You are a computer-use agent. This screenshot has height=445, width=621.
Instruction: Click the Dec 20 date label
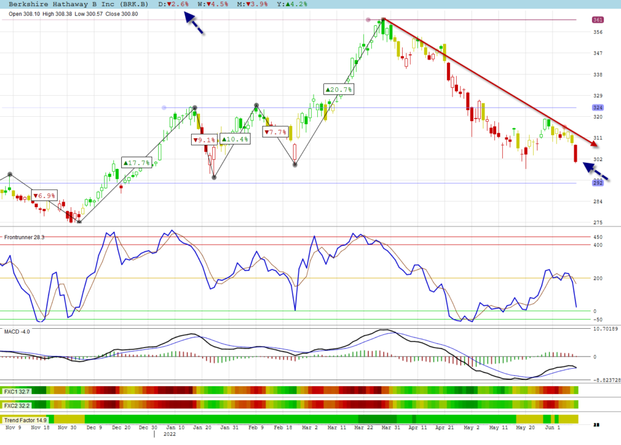121,427
